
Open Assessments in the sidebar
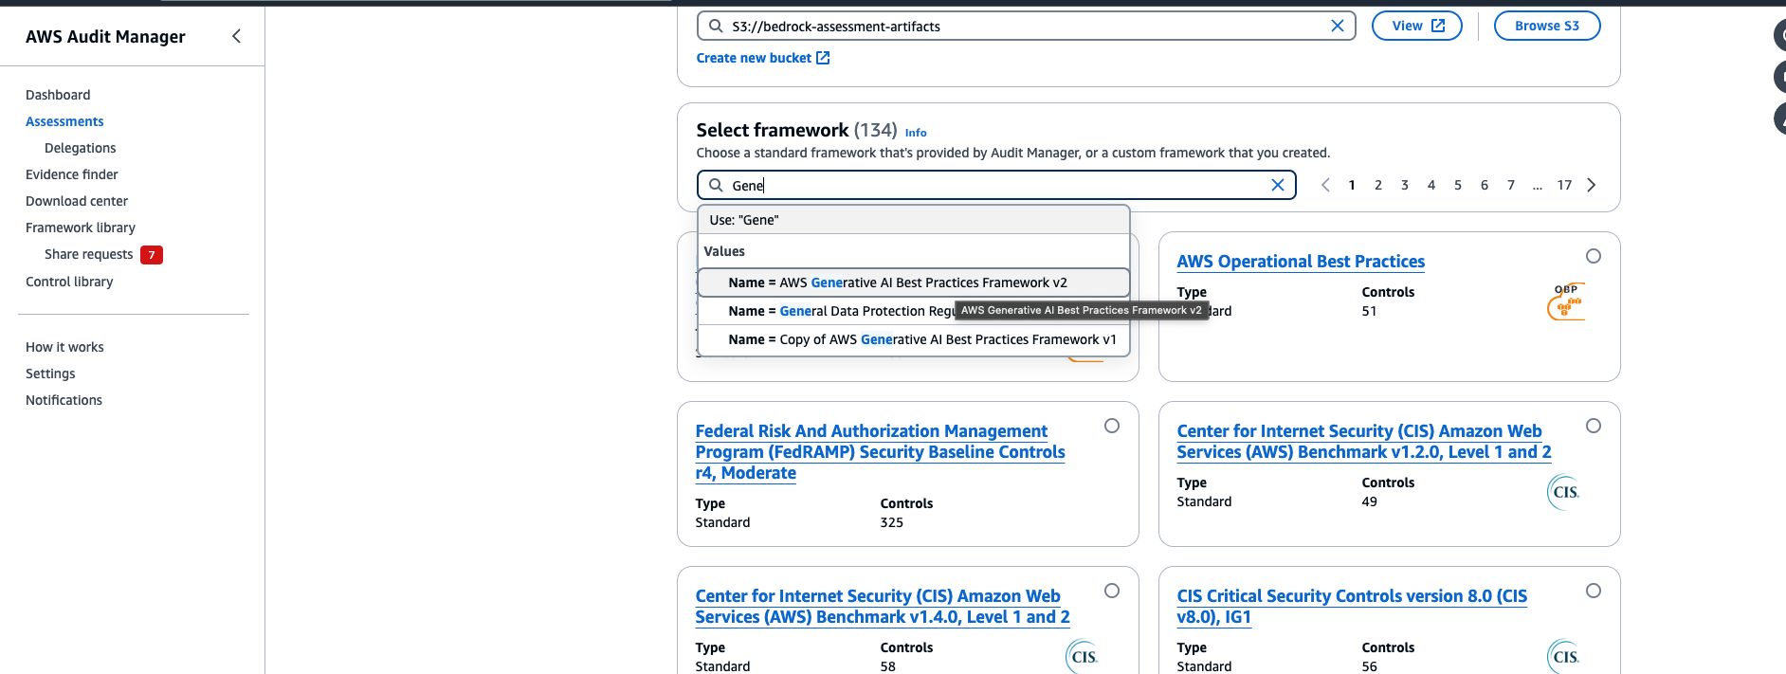pos(64,121)
